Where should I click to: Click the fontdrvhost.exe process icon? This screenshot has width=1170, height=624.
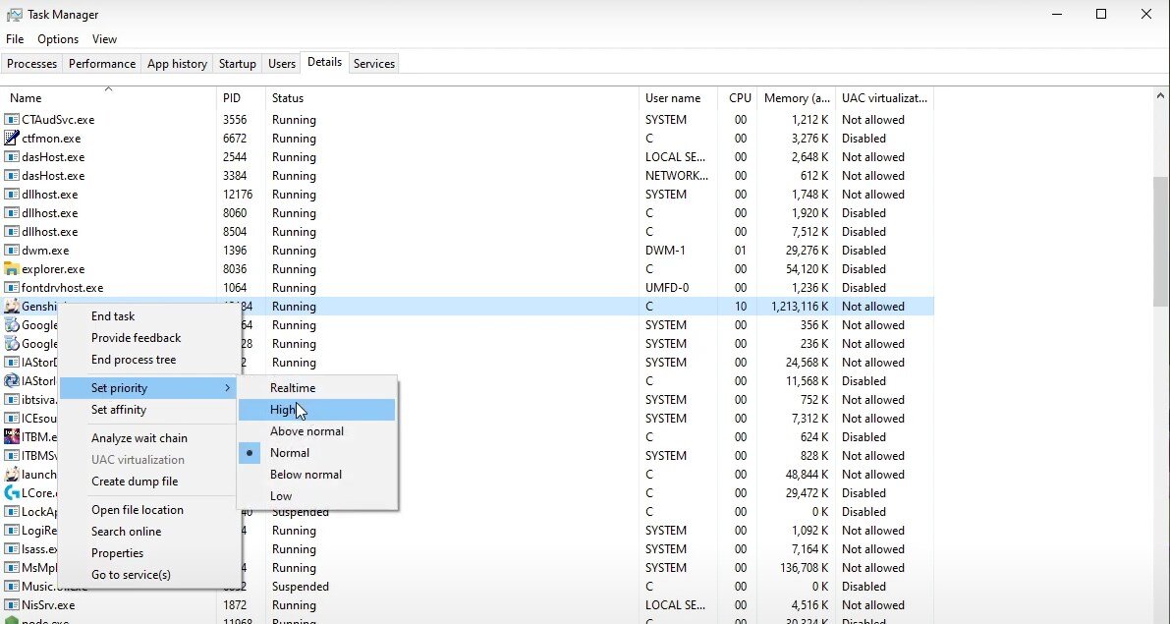pos(12,288)
